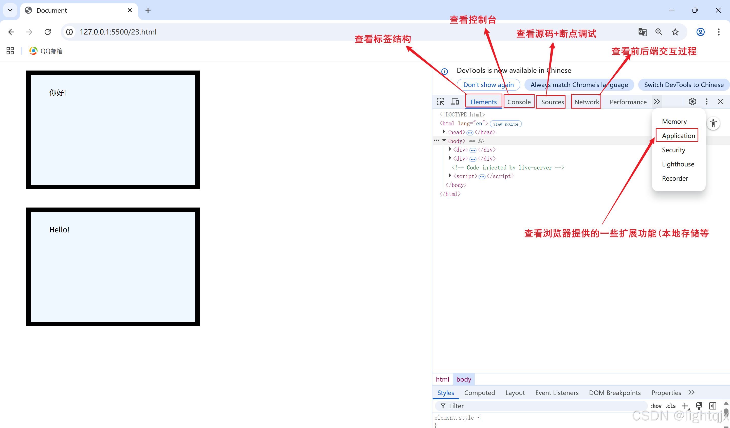Reload the page
Screen dimensions: 730x428
pyautogui.click(x=48, y=32)
